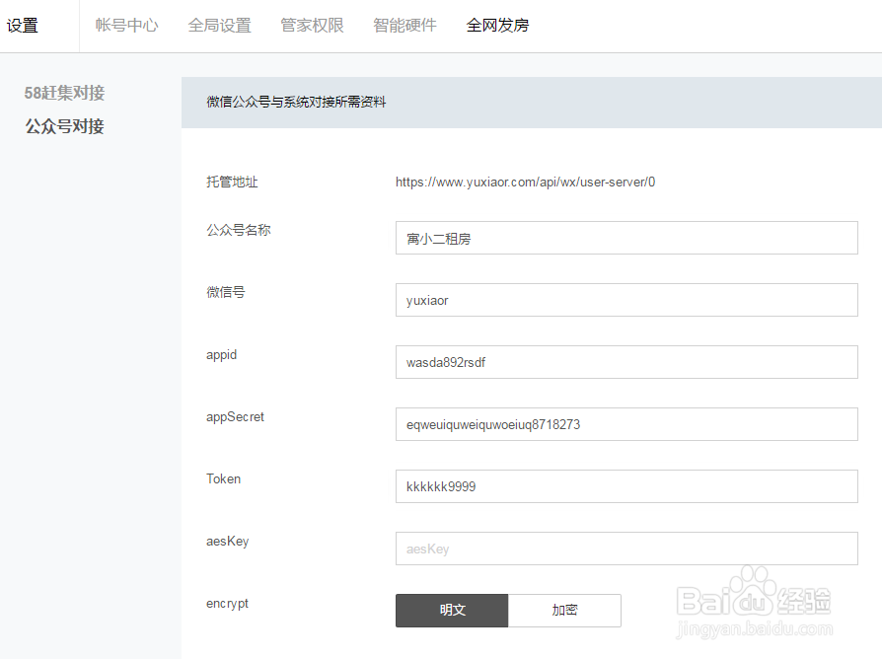Click inside the 公众号名称 input field
The image size is (882, 659).
625,238
